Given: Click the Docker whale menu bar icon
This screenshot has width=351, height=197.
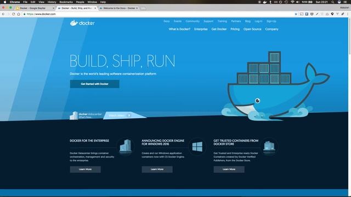Looking at the screenshot, I should point(265,2).
